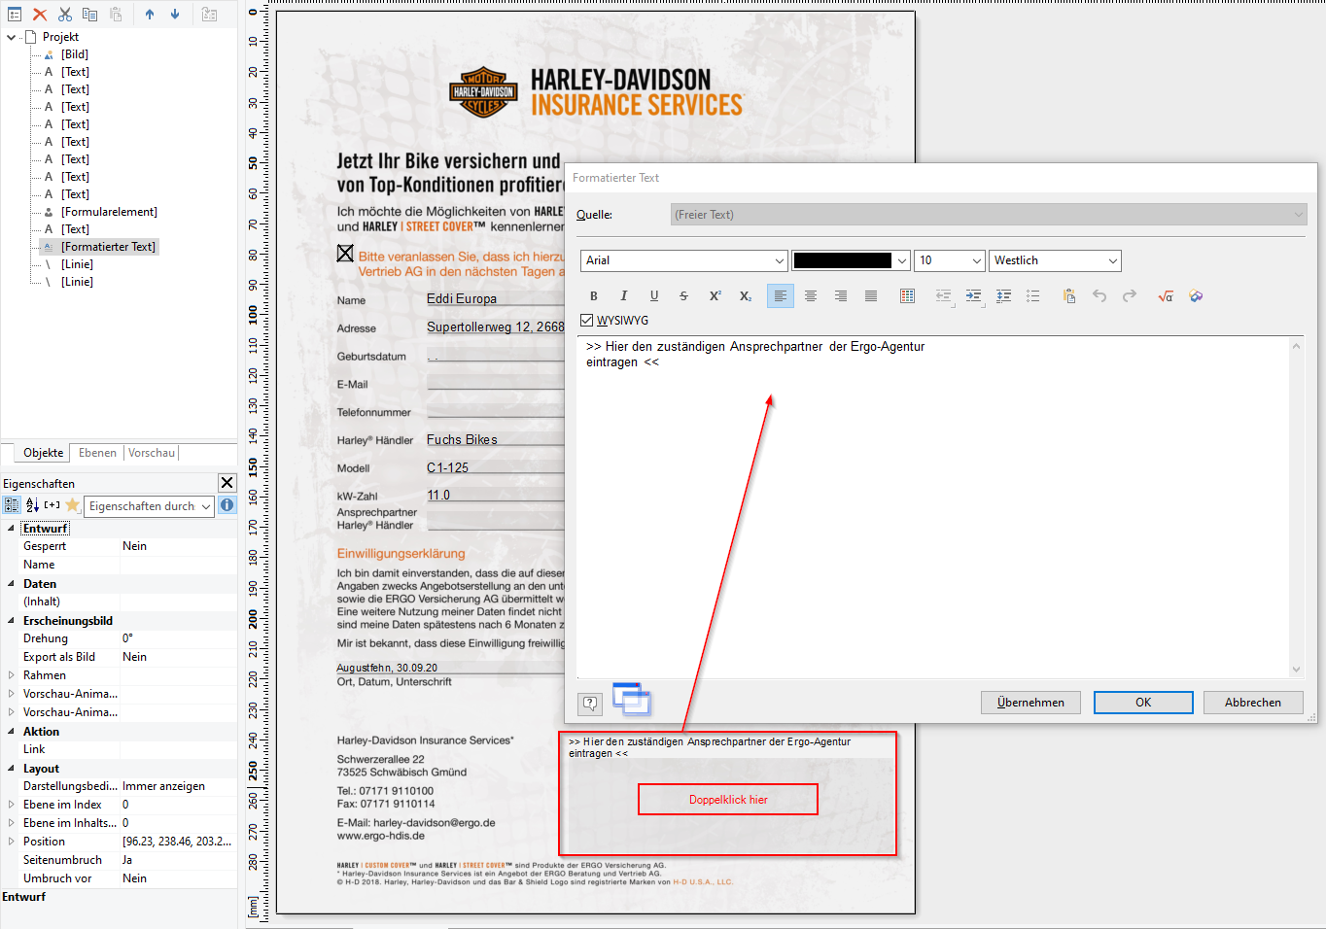This screenshot has width=1326, height=929.
Task: Decrease paragraph indent
Action: point(943,296)
